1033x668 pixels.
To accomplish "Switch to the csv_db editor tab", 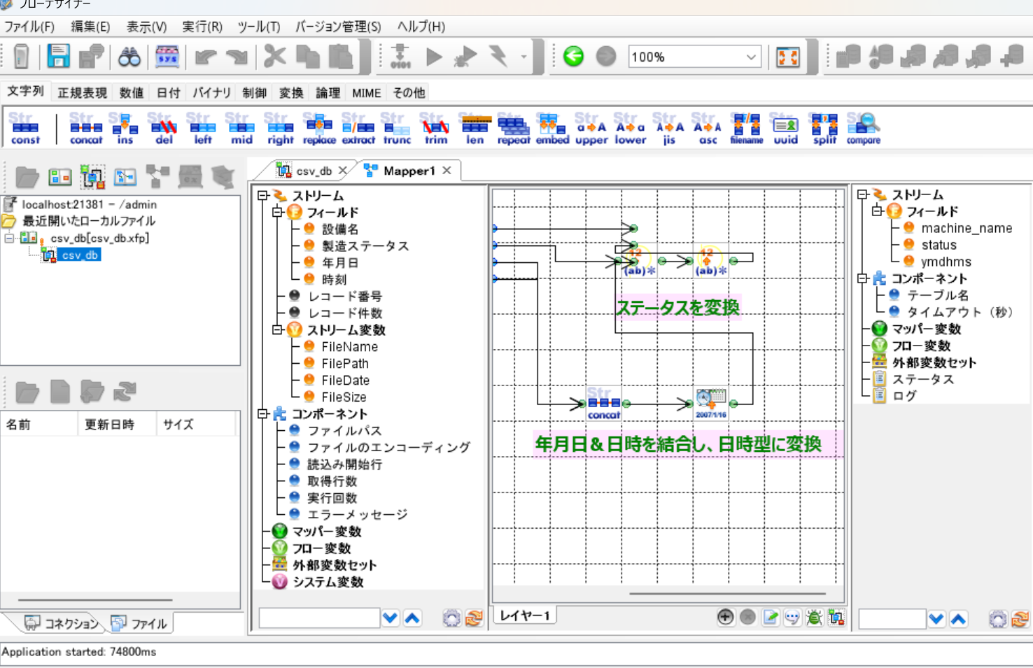I will point(313,171).
